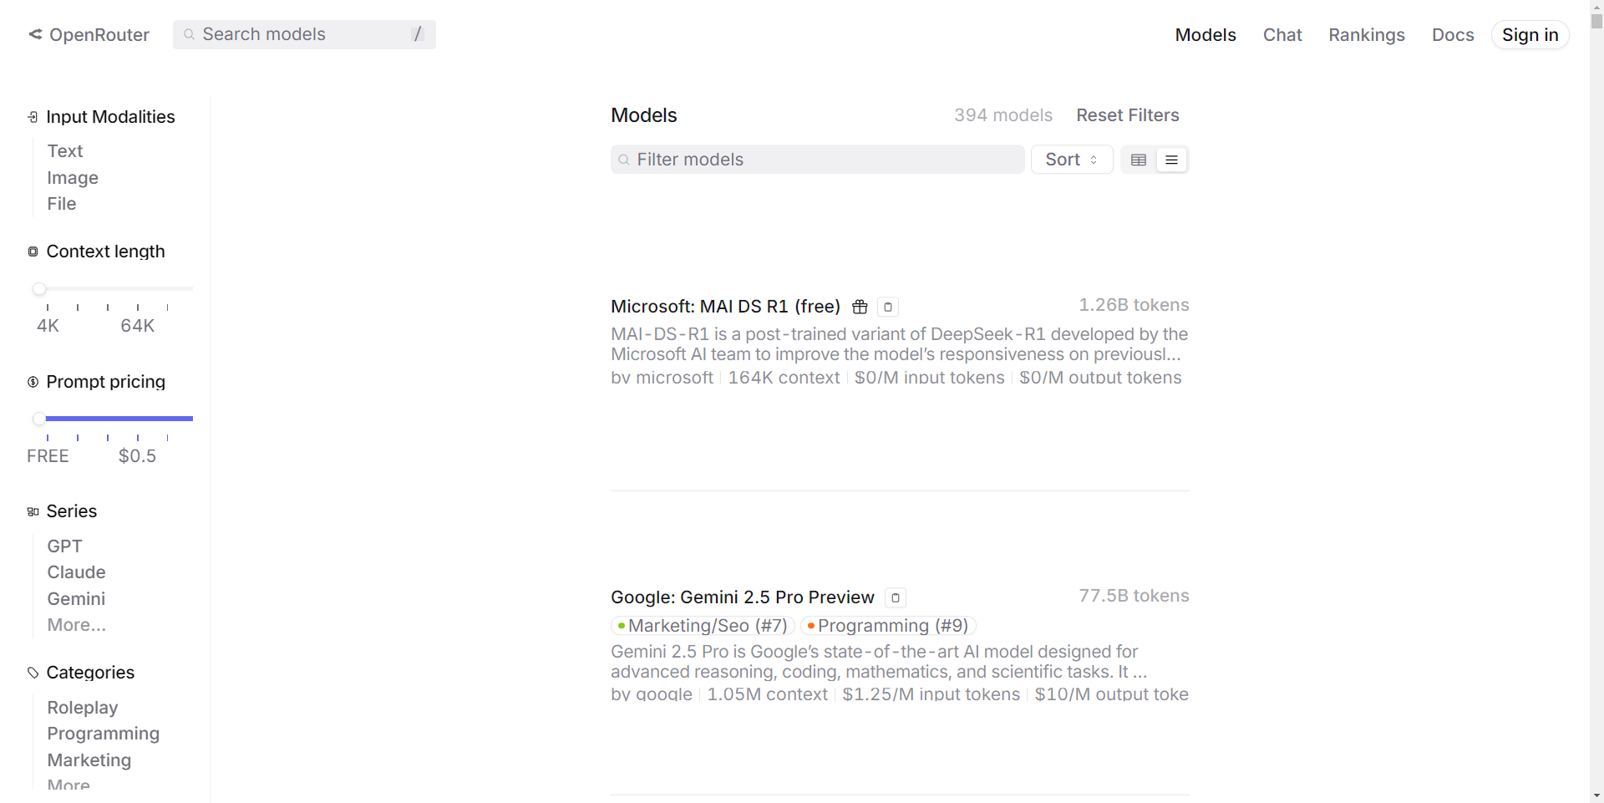Viewport: 1604px width, 803px height.
Task: Click the 'by google' author link
Action: pos(652,694)
